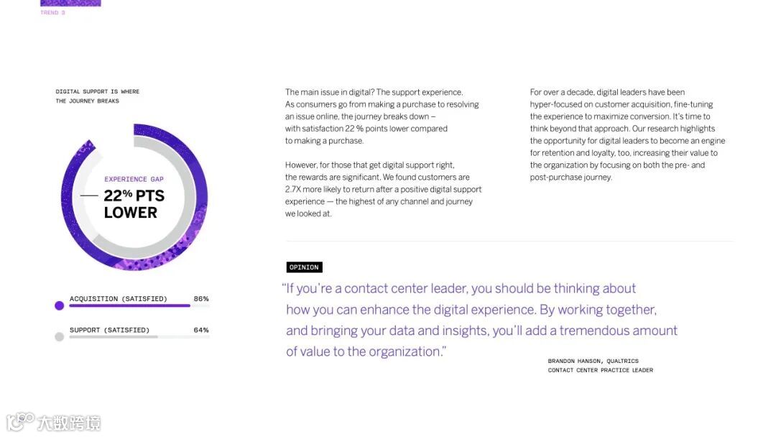The height and width of the screenshot is (437, 776).
Task: Click the black OPINION badge
Action: point(304,267)
